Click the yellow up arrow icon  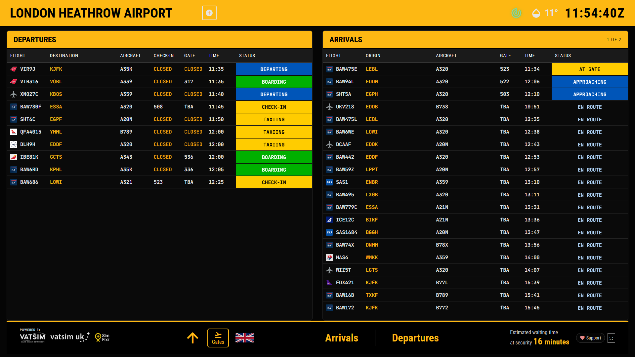click(192, 338)
